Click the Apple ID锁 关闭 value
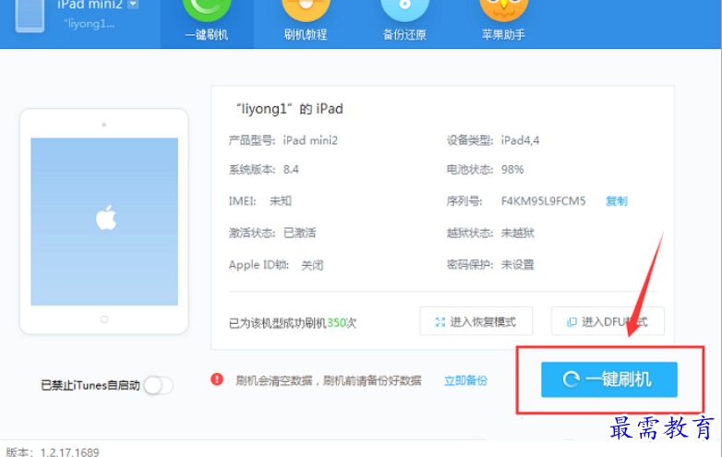This screenshot has width=722, height=457. tap(312, 265)
